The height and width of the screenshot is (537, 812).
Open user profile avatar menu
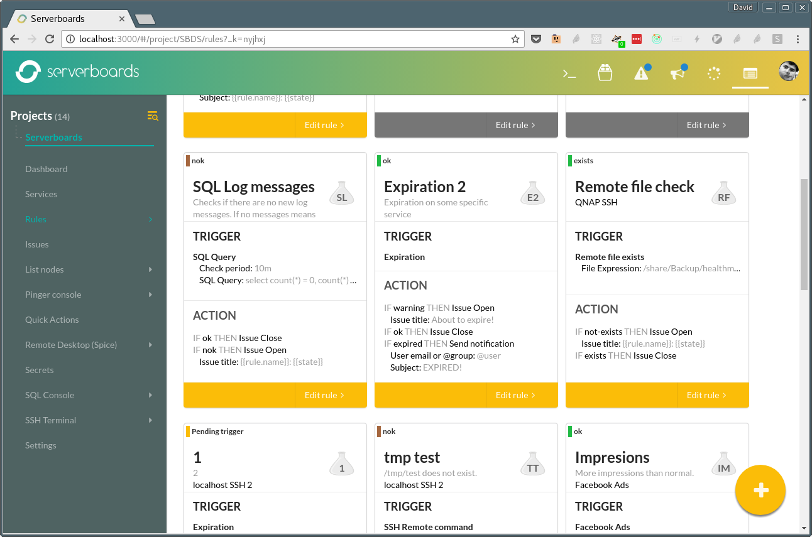click(789, 72)
